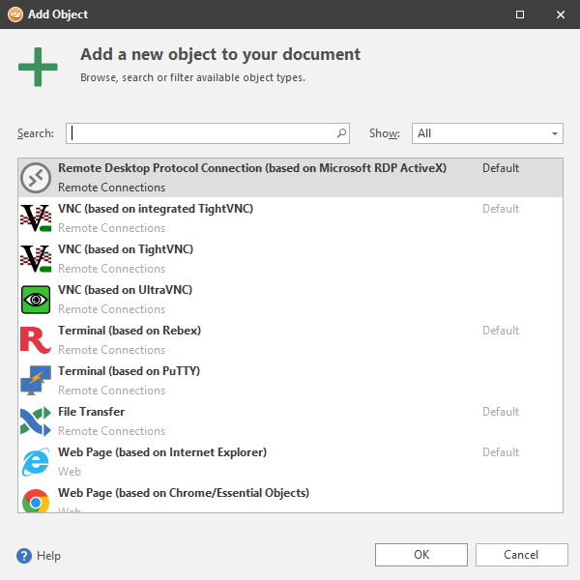
Task: Select the Chrome Web Page icon
Action: (36, 501)
